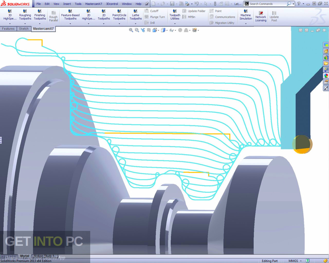This screenshot has height=263, width=329.
Task: Expand Toolpath Utilities dropdown arrow
Action: click(x=175, y=24)
